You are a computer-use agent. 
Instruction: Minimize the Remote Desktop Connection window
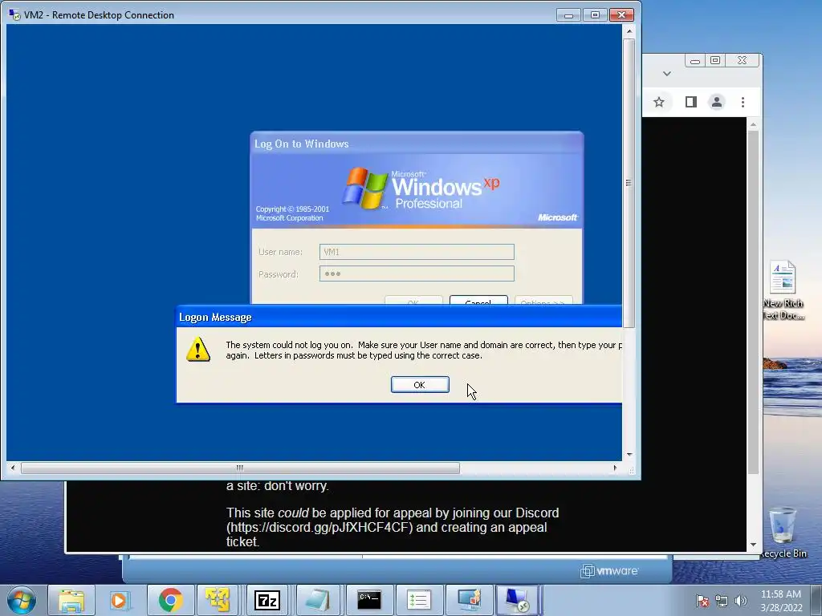pyautogui.click(x=568, y=14)
